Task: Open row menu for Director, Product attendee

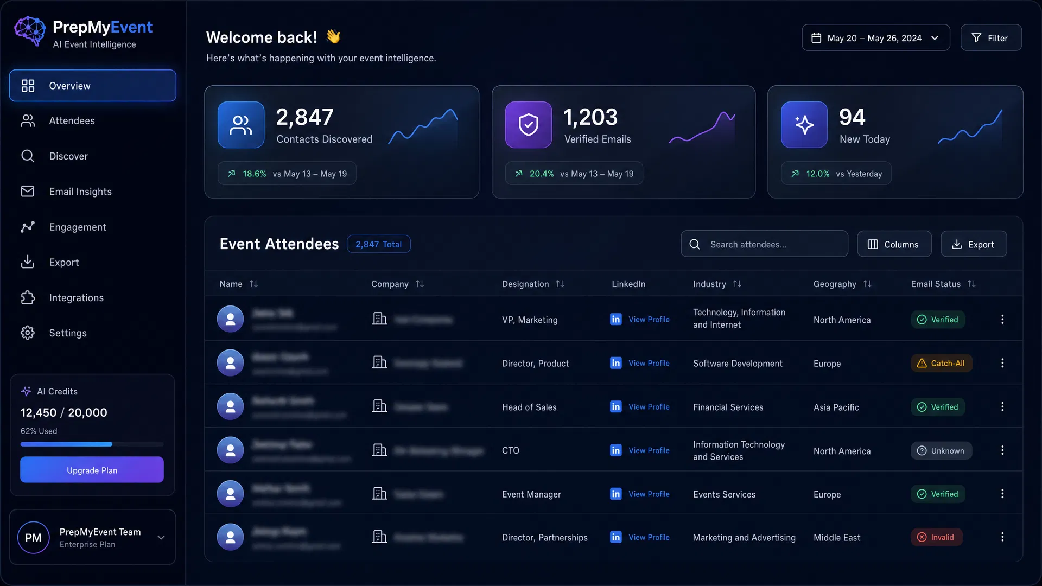Action: (x=1002, y=363)
